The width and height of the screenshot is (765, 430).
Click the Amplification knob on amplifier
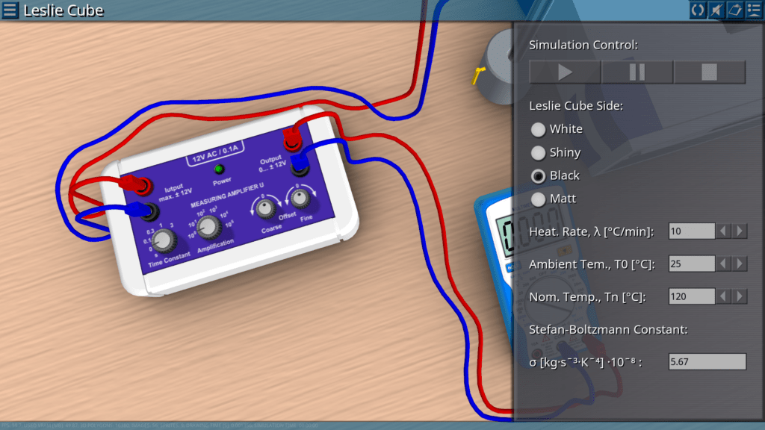(x=210, y=227)
